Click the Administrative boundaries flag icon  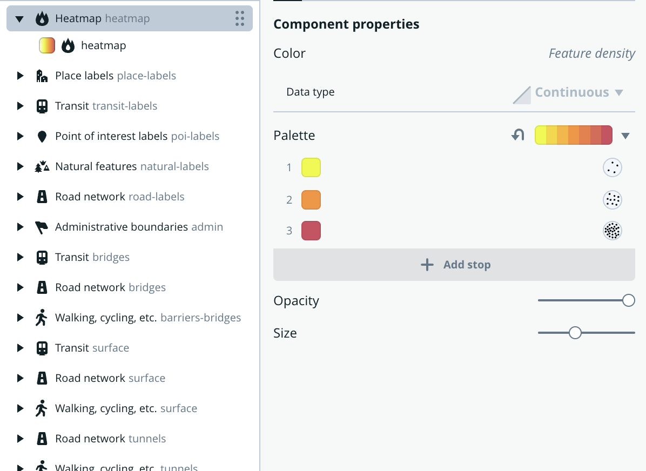[x=41, y=226]
